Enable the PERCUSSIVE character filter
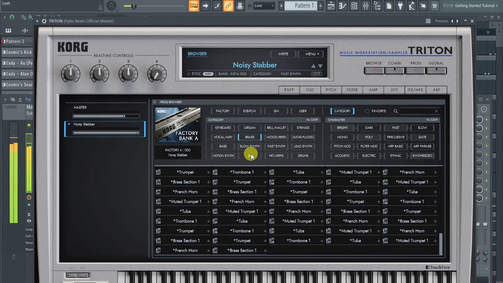The image size is (503, 283). [396, 137]
